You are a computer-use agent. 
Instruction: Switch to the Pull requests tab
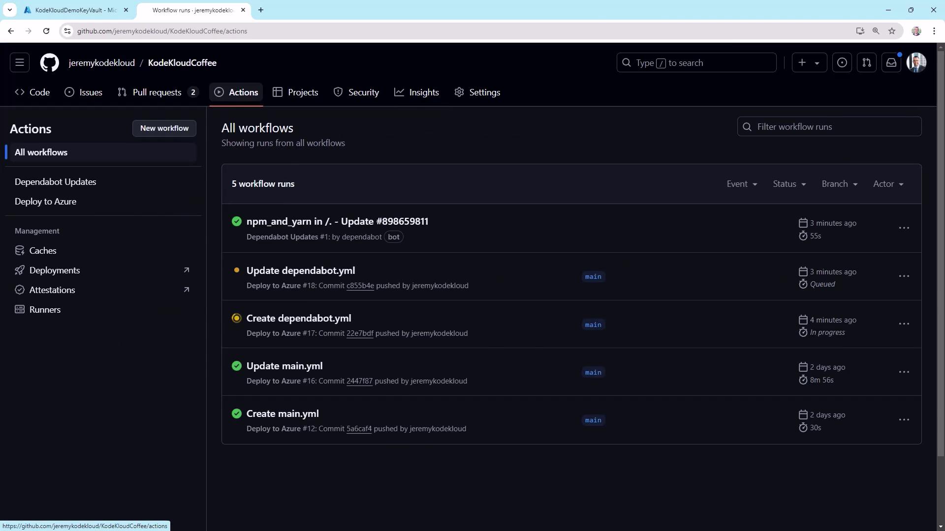pyautogui.click(x=157, y=92)
